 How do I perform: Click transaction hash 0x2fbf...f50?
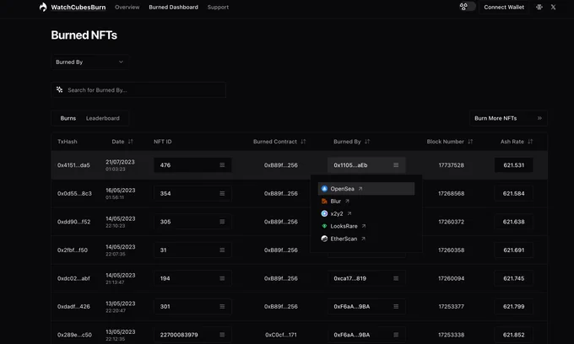73,250
